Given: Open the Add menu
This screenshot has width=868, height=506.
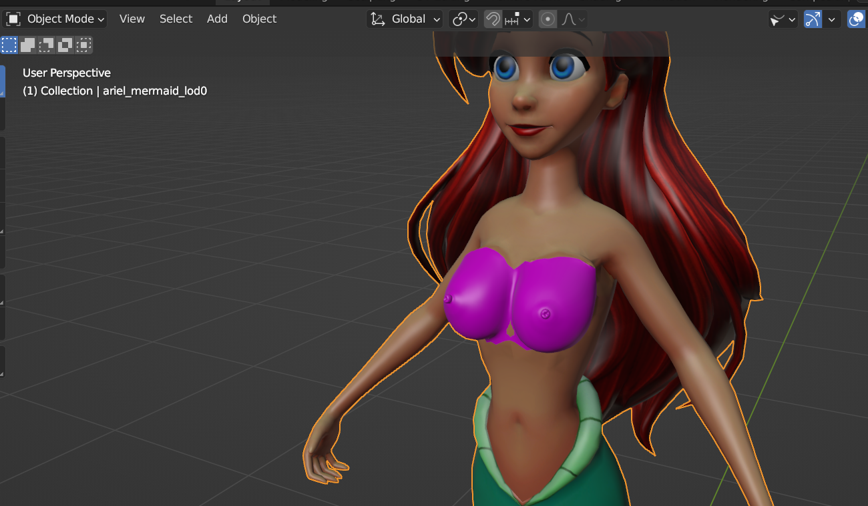Looking at the screenshot, I should (x=217, y=19).
